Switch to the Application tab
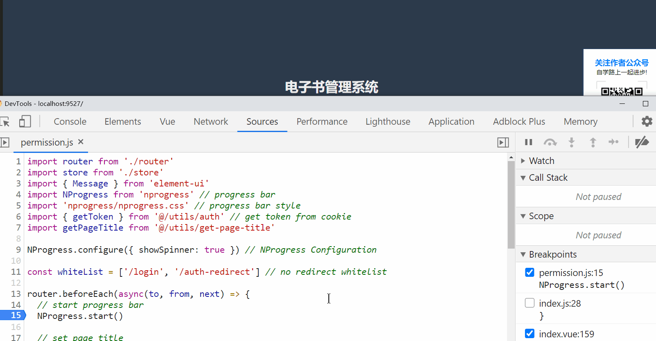656x341 pixels. click(451, 122)
